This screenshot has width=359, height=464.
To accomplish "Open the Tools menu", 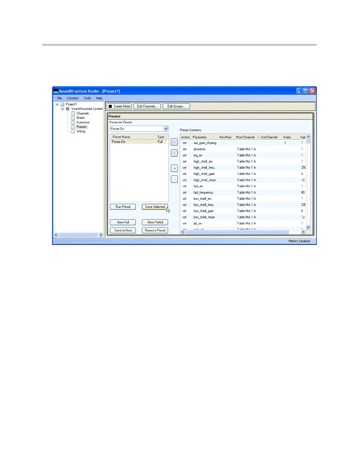I will 87,98.
